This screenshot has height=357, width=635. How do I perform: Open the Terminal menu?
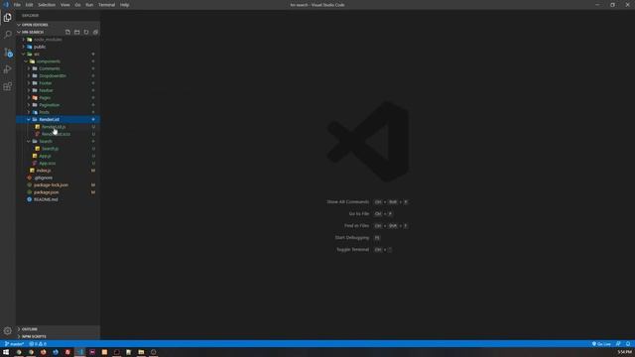pyautogui.click(x=106, y=5)
